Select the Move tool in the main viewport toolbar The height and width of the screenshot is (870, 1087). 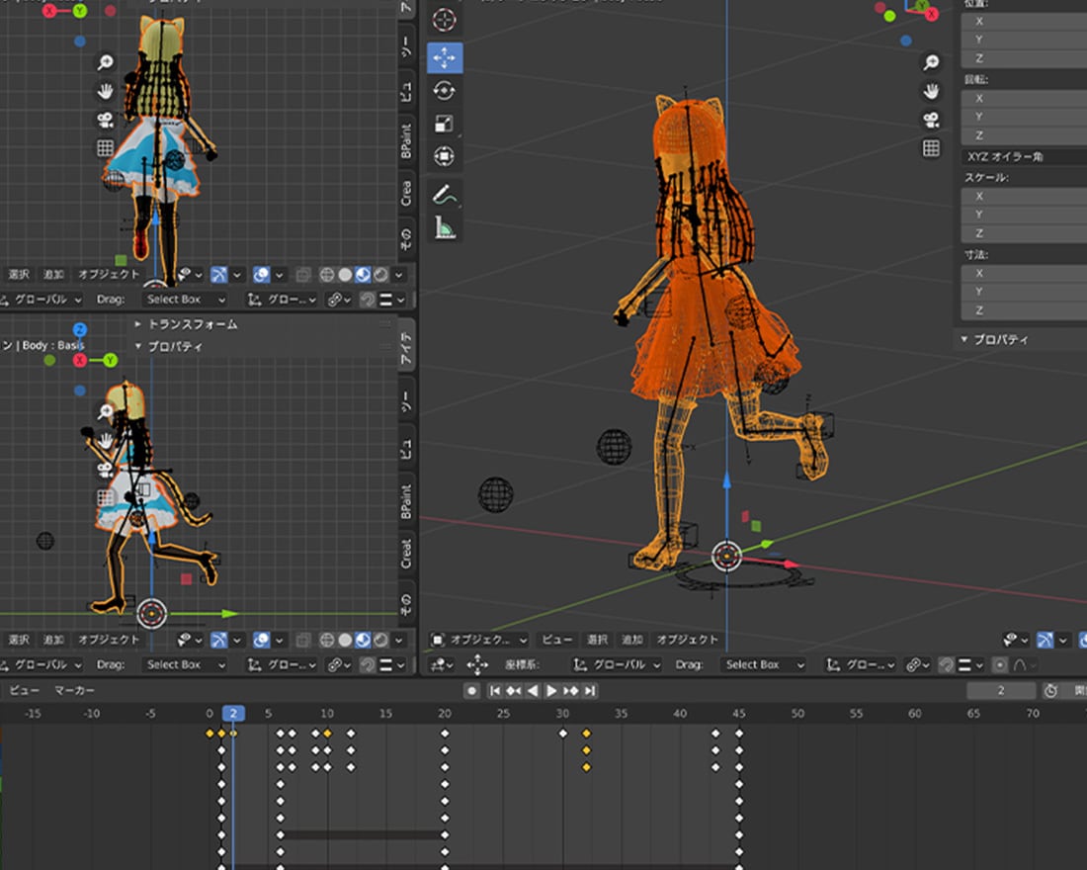click(x=445, y=57)
